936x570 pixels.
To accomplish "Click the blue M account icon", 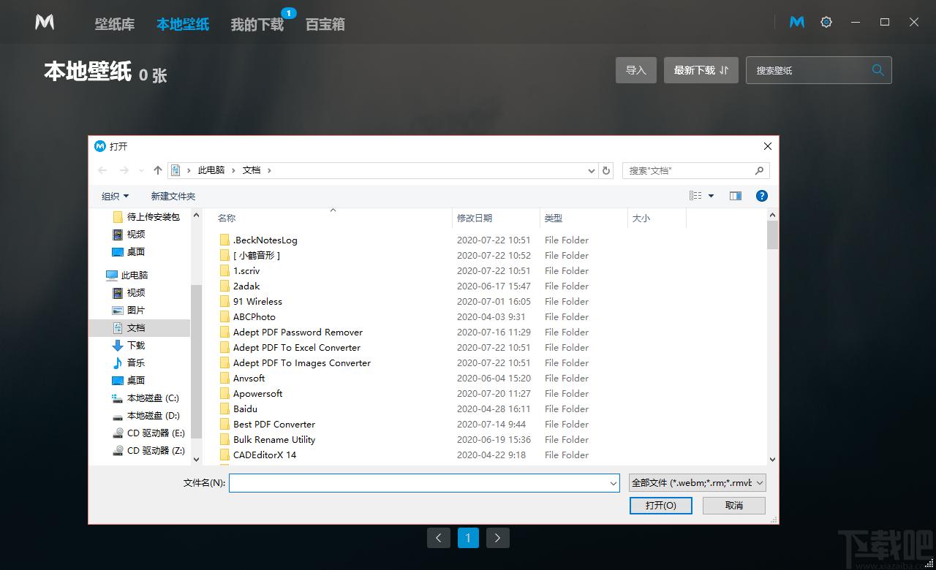I will point(797,23).
